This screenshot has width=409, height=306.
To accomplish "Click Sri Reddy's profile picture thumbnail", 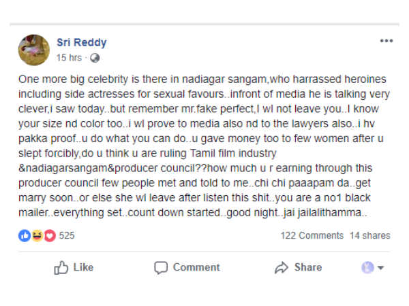I will pos(34,50).
